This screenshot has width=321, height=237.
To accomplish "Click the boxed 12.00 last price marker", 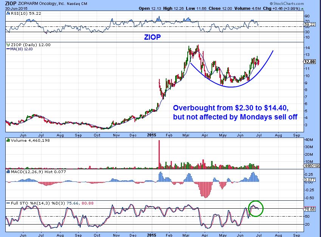I will click(310, 62).
